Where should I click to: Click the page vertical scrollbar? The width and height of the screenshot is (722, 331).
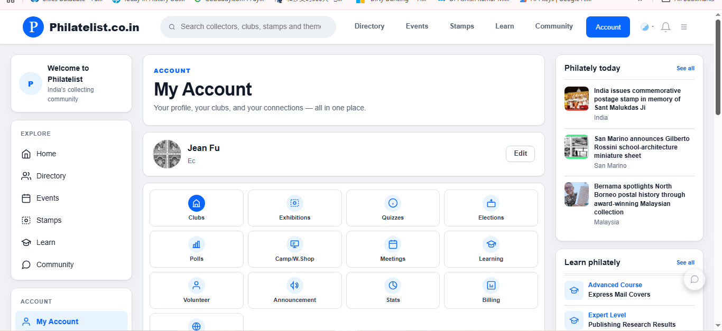pos(718,67)
